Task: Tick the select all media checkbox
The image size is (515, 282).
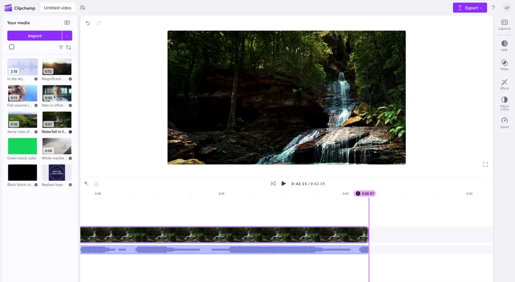Action: [x=12, y=47]
